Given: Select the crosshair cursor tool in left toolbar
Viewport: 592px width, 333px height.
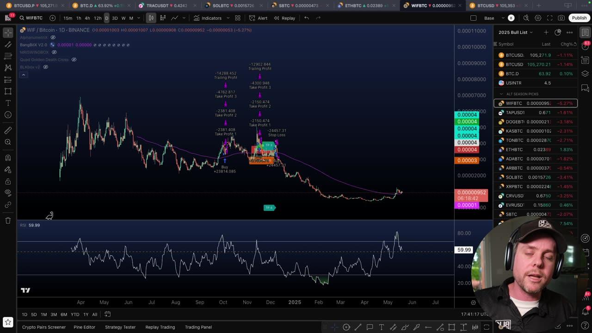Looking at the screenshot, I should click(8, 33).
